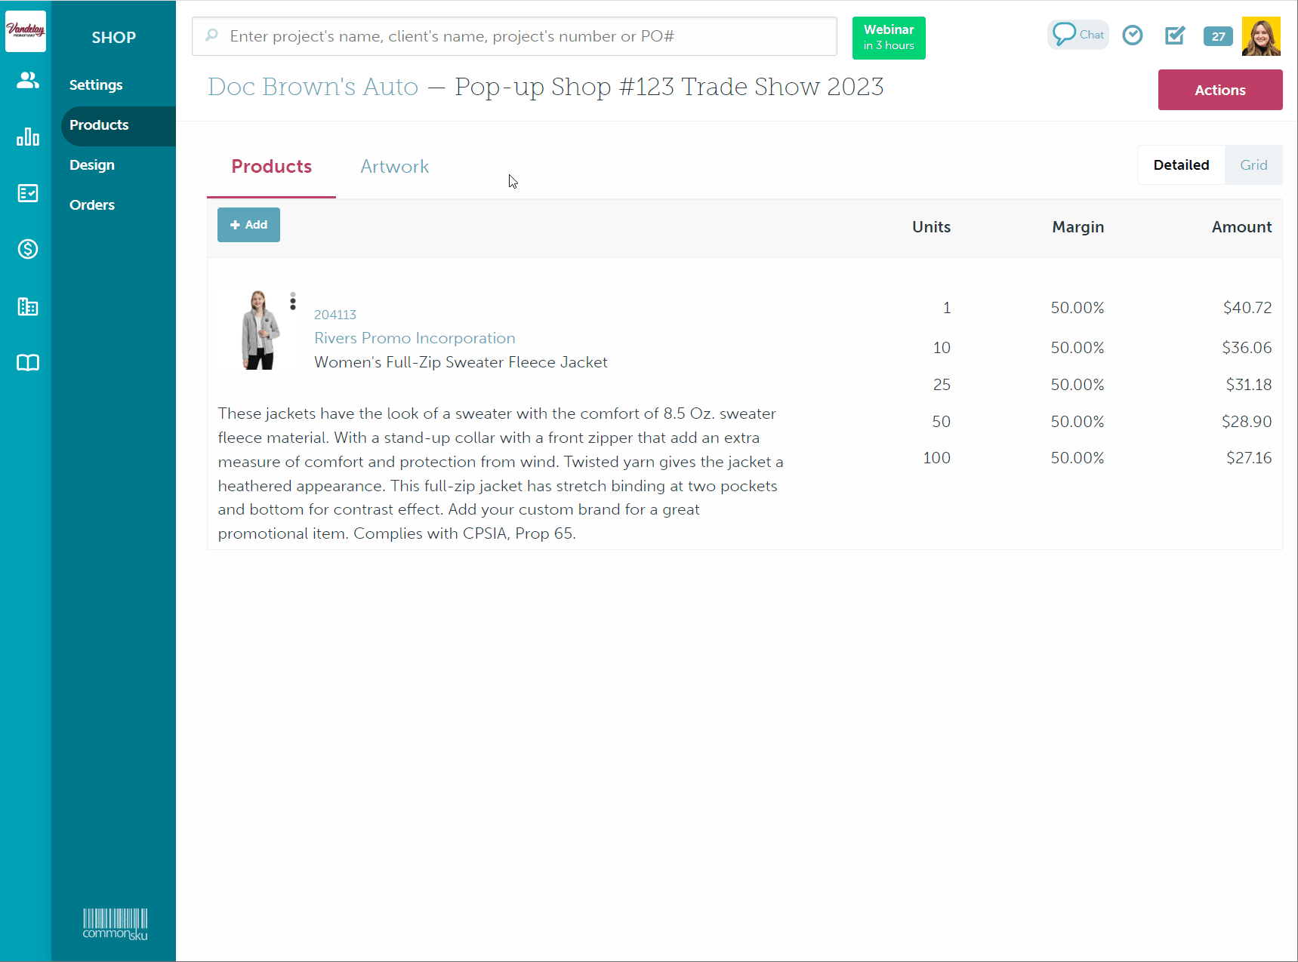Open the three-dot menu beside jacket
This screenshot has height=962, width=1298.
(x=293, y=302)
